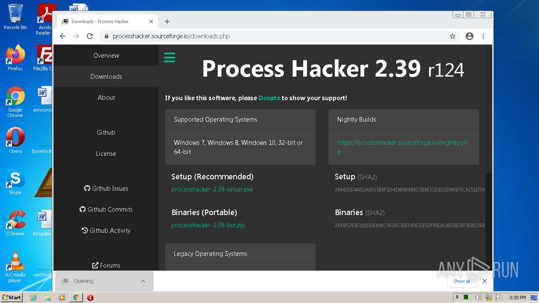Screen dimensions: 539x303
Task: Open Github from the sidebar
Action: [x=106, y=133]
